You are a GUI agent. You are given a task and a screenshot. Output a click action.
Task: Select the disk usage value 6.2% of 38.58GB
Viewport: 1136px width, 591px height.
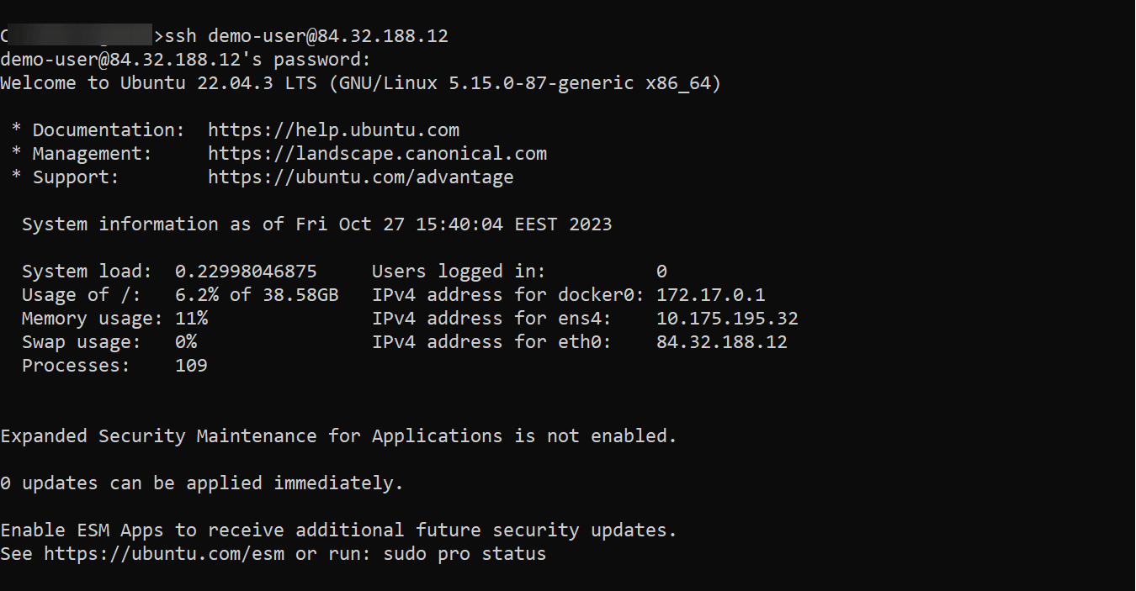(257, 295)
